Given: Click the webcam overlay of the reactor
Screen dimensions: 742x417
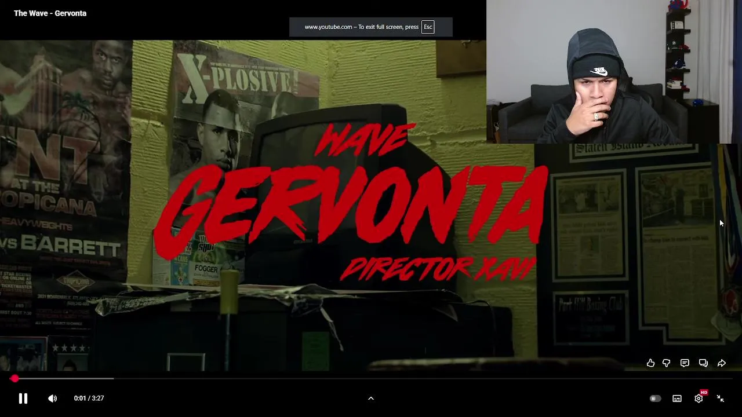Looking at the screenshot, I should pos(614,72).
